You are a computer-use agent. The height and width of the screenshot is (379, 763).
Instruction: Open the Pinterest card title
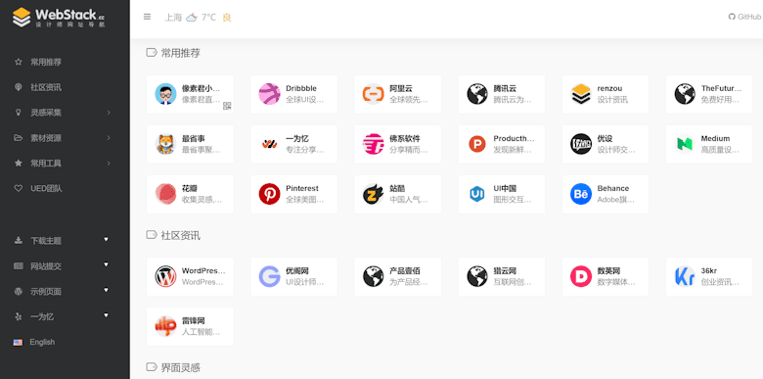click(302, 188)
